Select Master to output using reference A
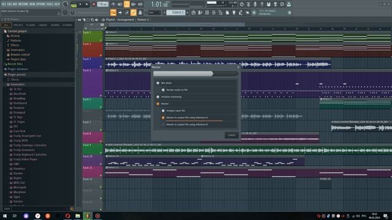Image resolution: width=392 pixels, height=220 pixels. pyautogui.click(x=163, y=117)
